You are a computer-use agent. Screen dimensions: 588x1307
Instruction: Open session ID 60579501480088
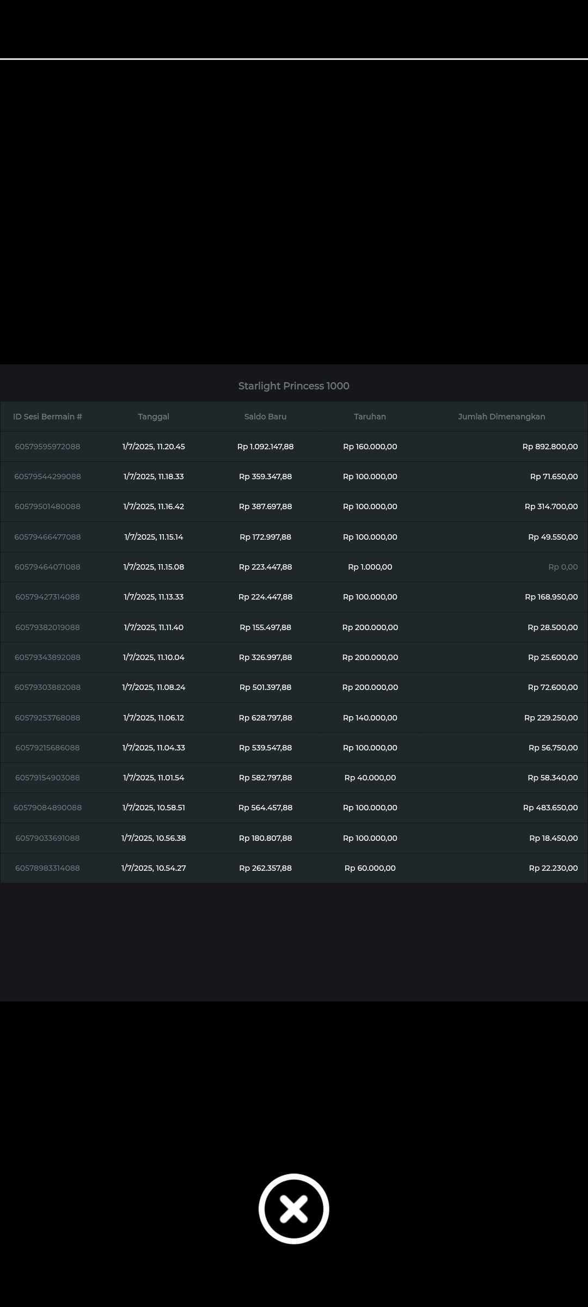(x=47, y=506)
